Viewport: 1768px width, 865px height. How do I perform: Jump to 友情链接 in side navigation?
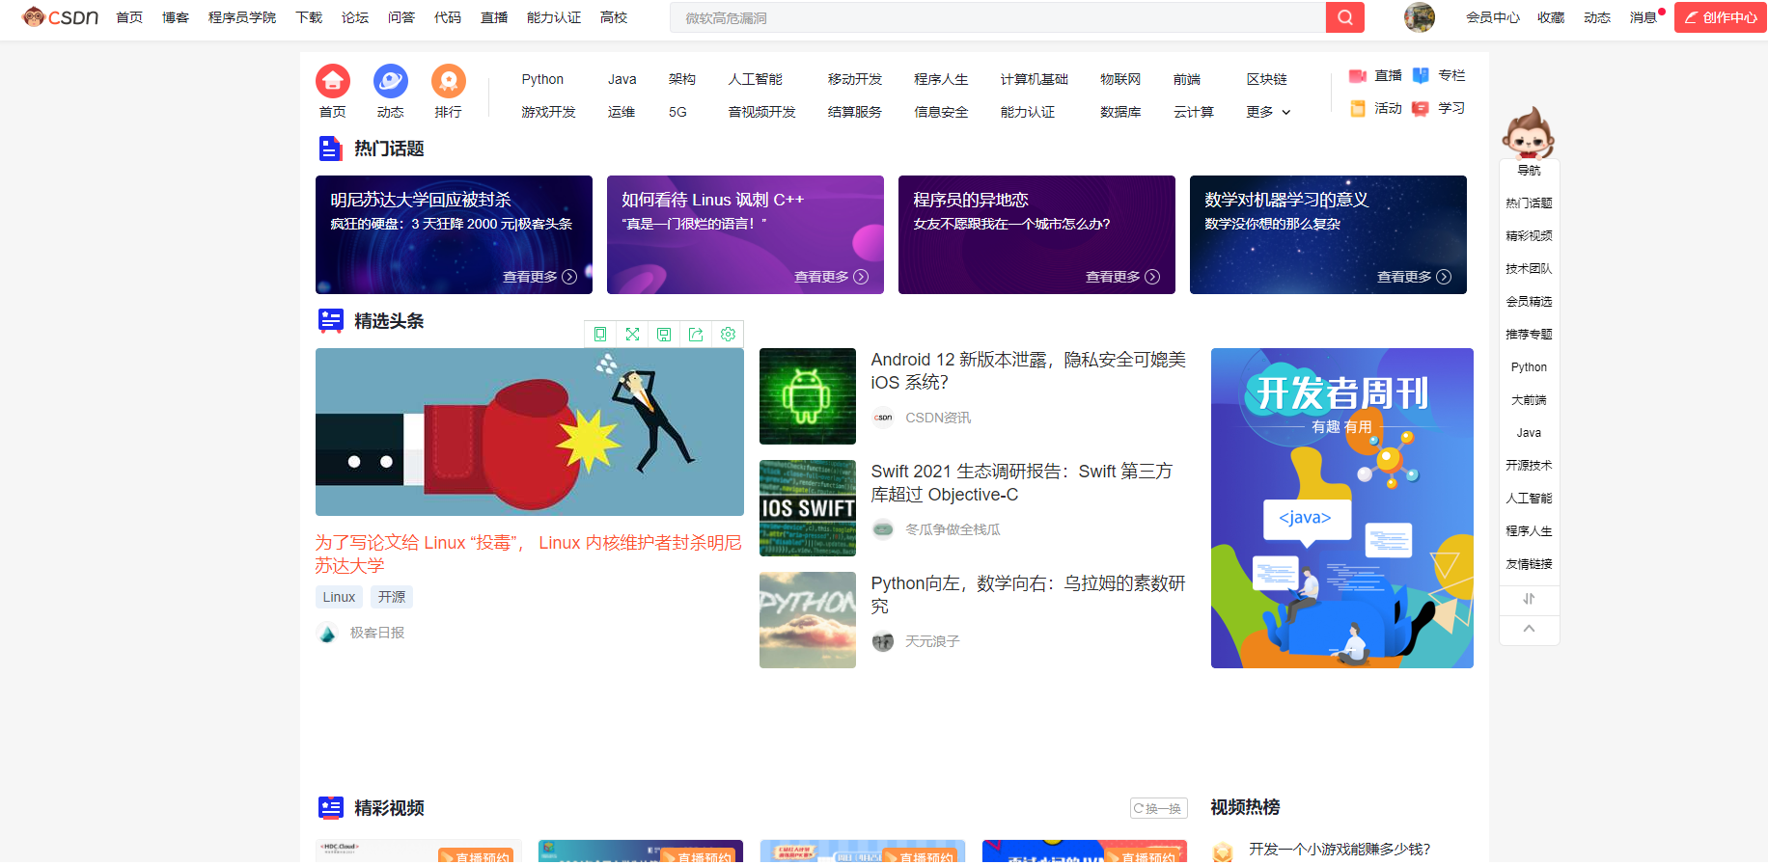[x=1529, y=564]
